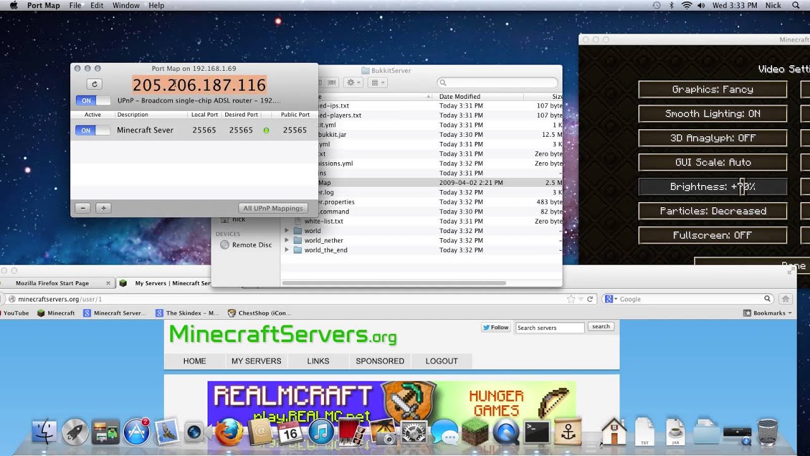Sort Finder by Date Modified column

480,97
